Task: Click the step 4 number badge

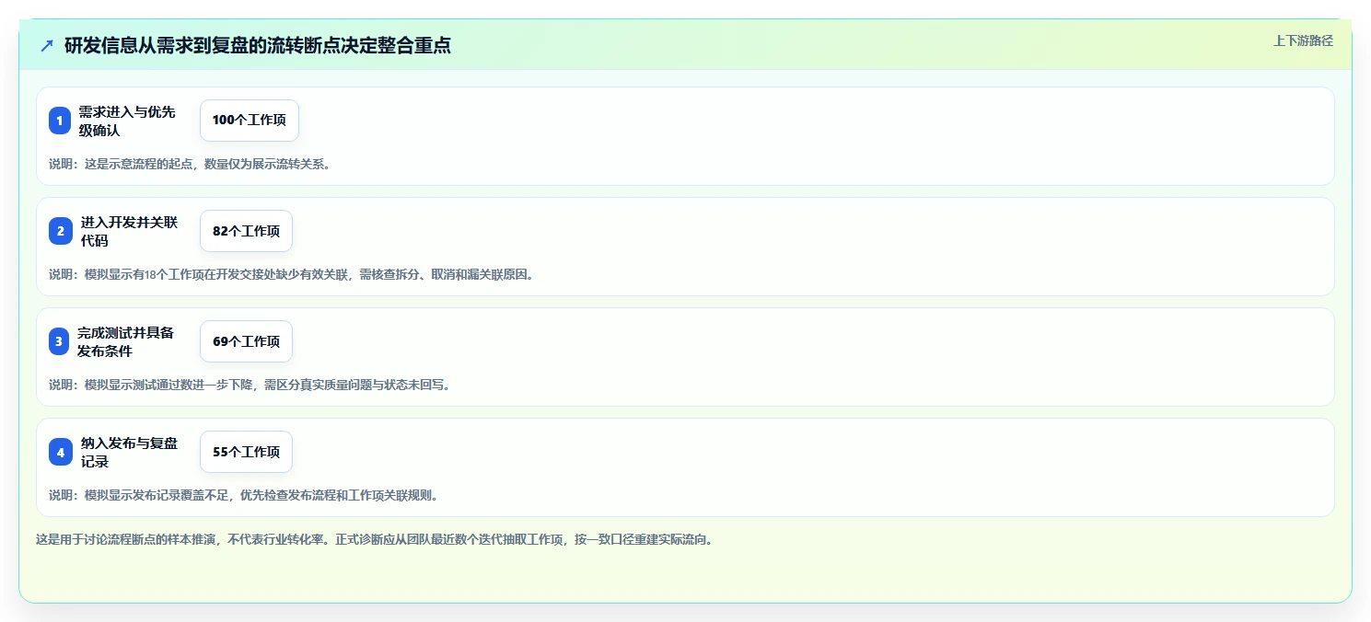Action: (60, 452)
